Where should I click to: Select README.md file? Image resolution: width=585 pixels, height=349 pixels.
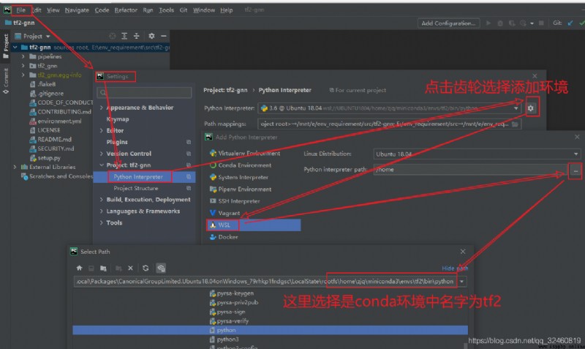(x=50, y=139)
